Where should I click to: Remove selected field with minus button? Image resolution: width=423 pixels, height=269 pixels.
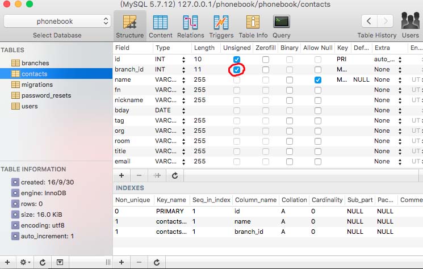(139, 175)
